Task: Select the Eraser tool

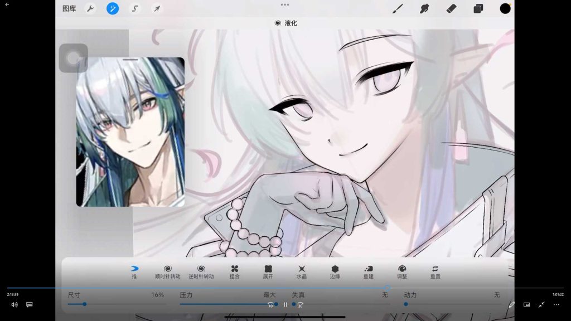Action: click(x=452, y=8)
